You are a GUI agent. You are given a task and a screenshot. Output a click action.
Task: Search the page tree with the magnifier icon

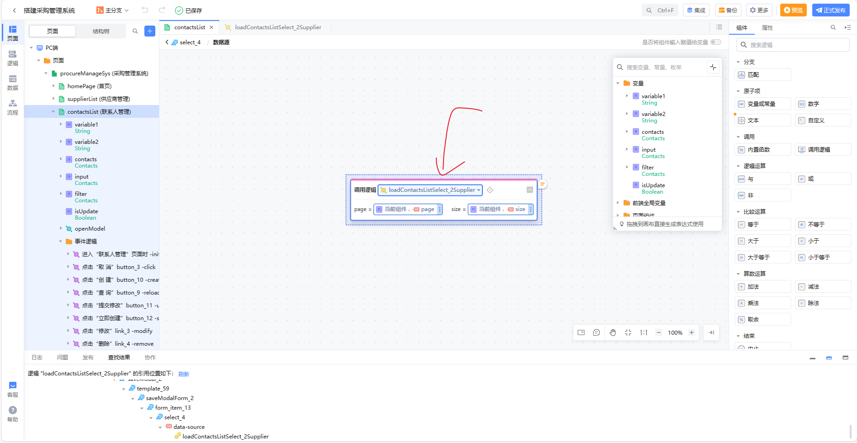point(135,31)
